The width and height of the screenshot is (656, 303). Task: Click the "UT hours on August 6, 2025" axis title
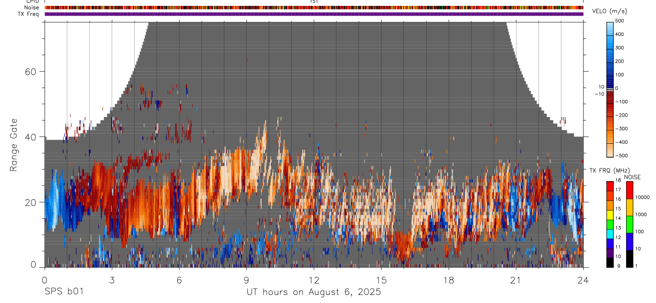(x=314, y=292)
